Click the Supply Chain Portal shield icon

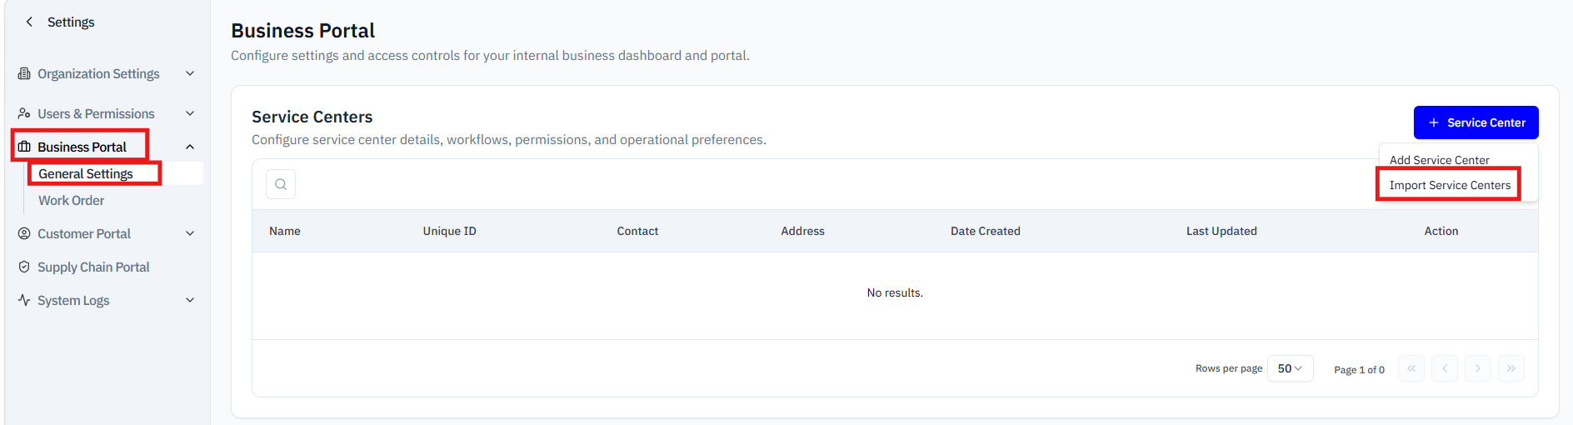pos(24,267)
